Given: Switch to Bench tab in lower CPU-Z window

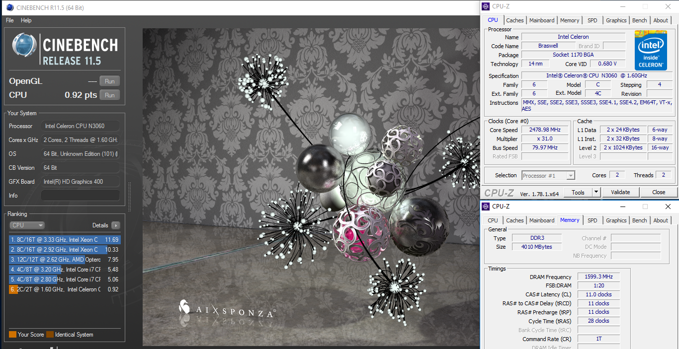Looking at the screenshot, I should tap(640, 220).
